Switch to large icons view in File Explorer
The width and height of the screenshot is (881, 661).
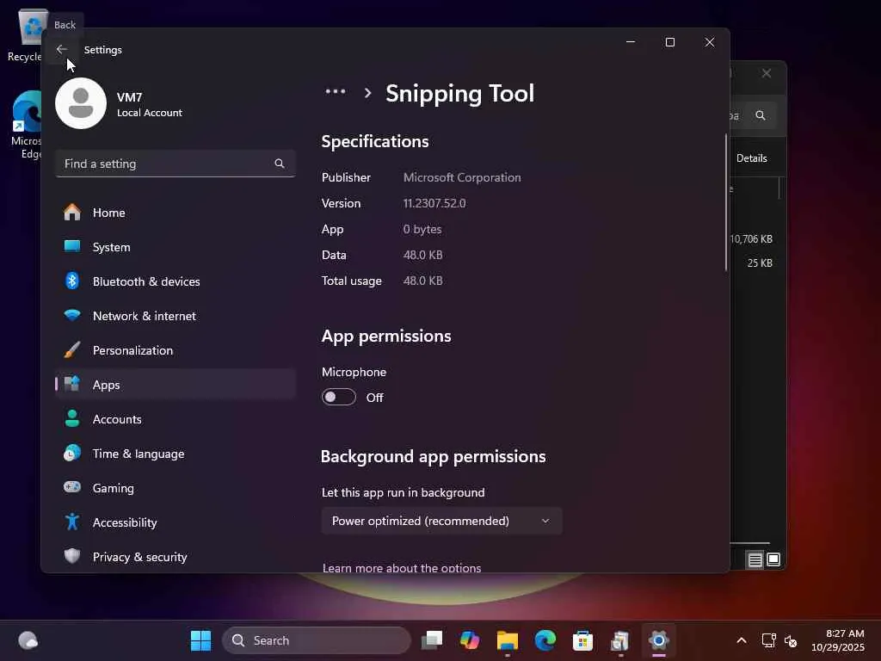click(x=773, y=559)
